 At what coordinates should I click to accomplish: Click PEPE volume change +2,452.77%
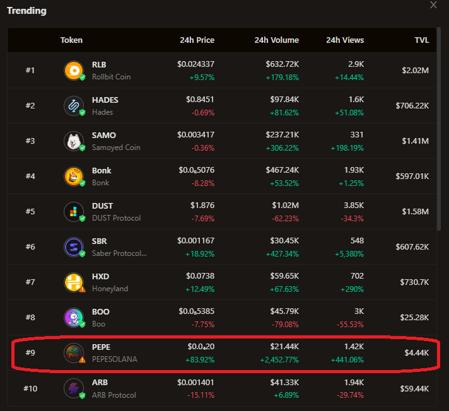point(279,360)
